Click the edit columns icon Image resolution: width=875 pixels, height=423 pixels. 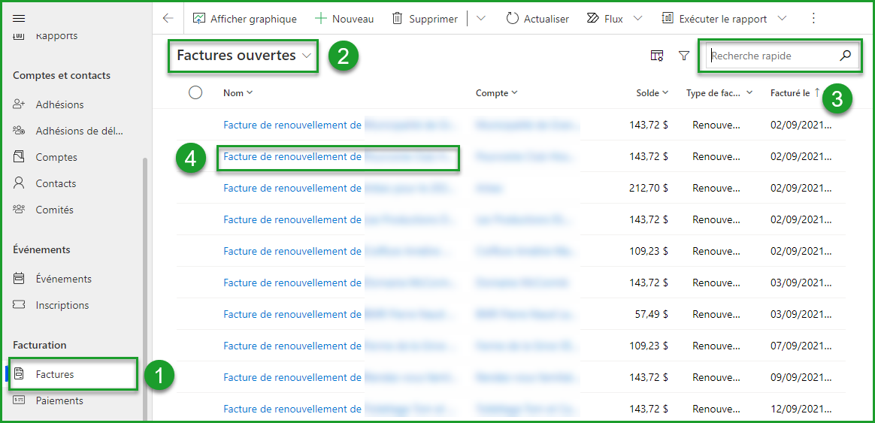coord(656,56)
